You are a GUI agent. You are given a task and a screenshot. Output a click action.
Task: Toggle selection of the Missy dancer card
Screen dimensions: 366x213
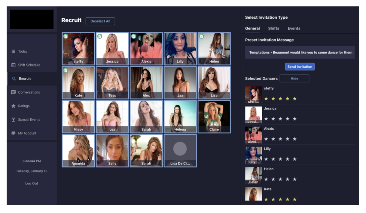coord(78,117)
